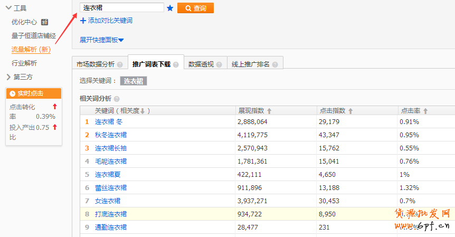455x237 pixels.
Task: Sort by 点击率 arrow icon
Action: [x=425, y=111]
